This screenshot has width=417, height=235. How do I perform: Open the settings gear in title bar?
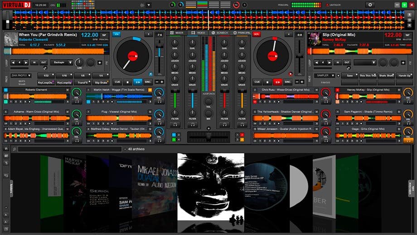tap(370, 5)
